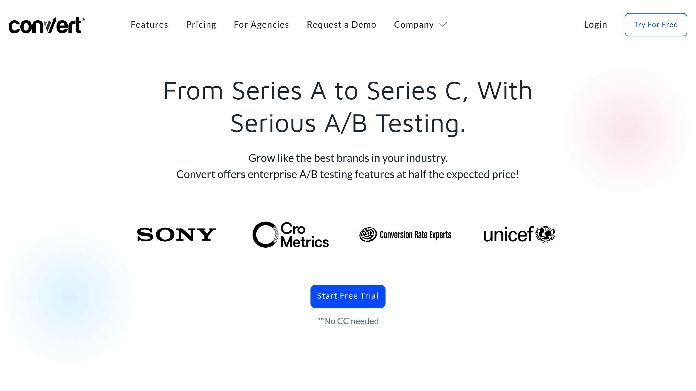Open the Features menu item
Screen dimensions: 696x391
click(x=149, y=25)
